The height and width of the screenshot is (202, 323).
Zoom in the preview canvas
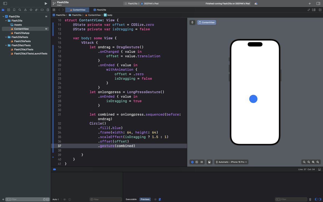(x=318, y=162)
